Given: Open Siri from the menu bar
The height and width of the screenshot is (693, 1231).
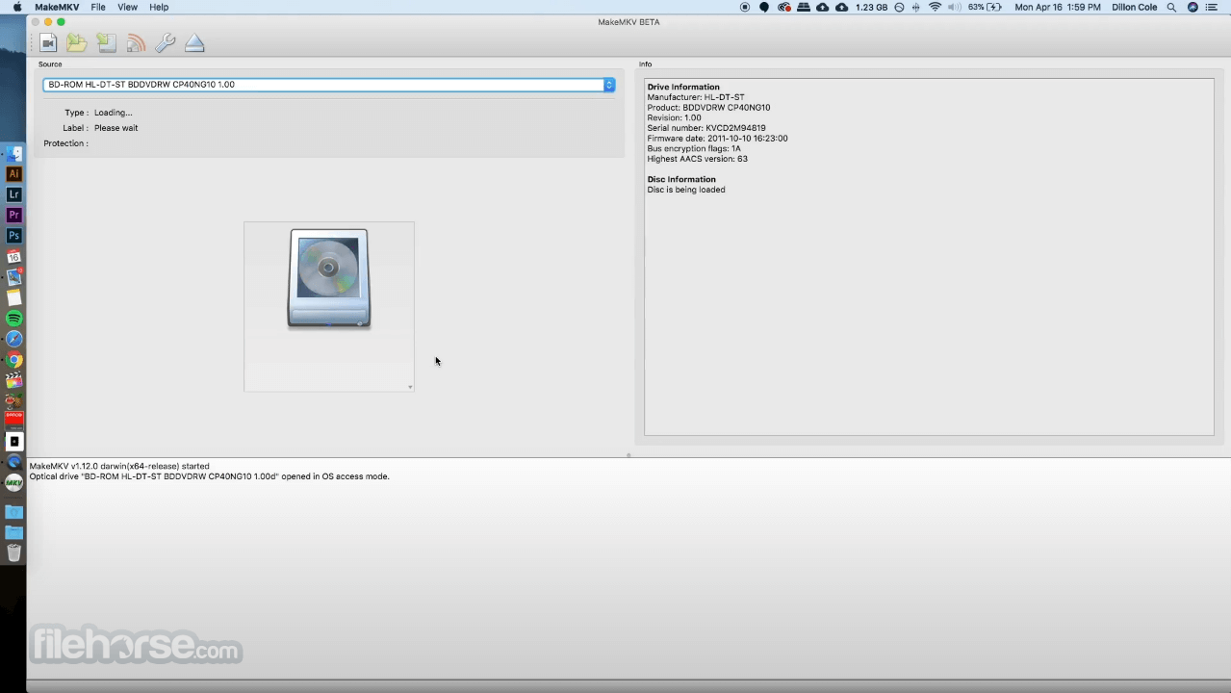Looking at the screenshot, I should click(1193, 7).
